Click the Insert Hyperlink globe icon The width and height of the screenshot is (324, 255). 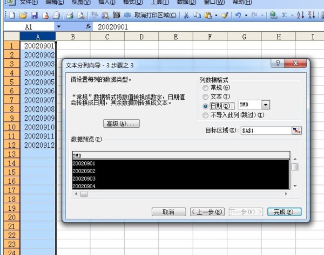[x=273, y=15]
